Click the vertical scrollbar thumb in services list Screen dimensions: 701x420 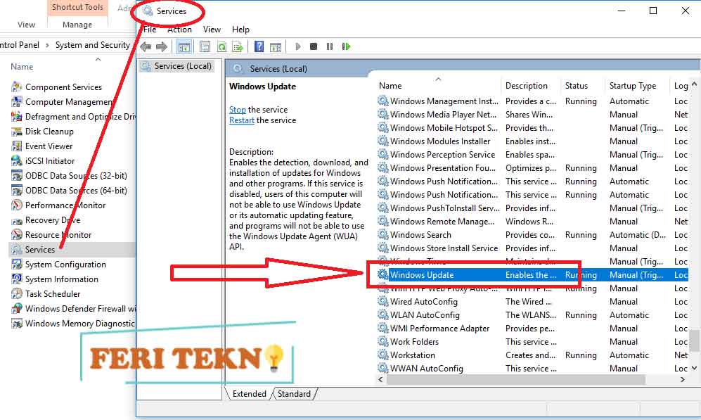click(694, 341)
